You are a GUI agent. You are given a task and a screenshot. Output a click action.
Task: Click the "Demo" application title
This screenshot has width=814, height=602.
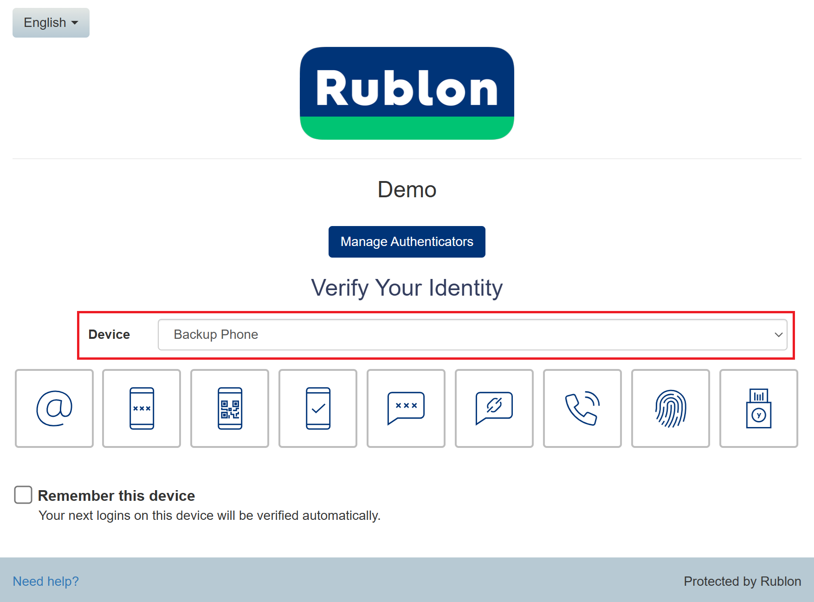pos(407,190)
